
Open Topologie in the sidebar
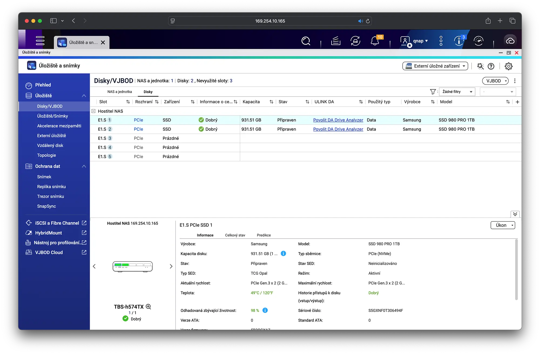(46, 155)
